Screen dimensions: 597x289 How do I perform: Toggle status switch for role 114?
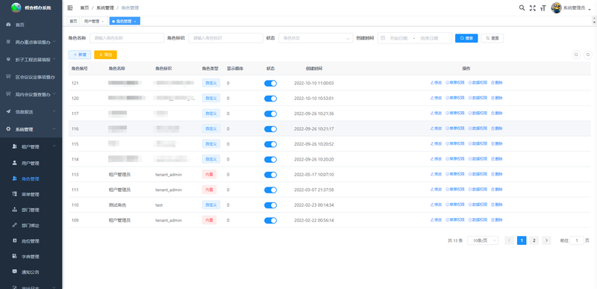pyautogui.click(x=270, y=160)
